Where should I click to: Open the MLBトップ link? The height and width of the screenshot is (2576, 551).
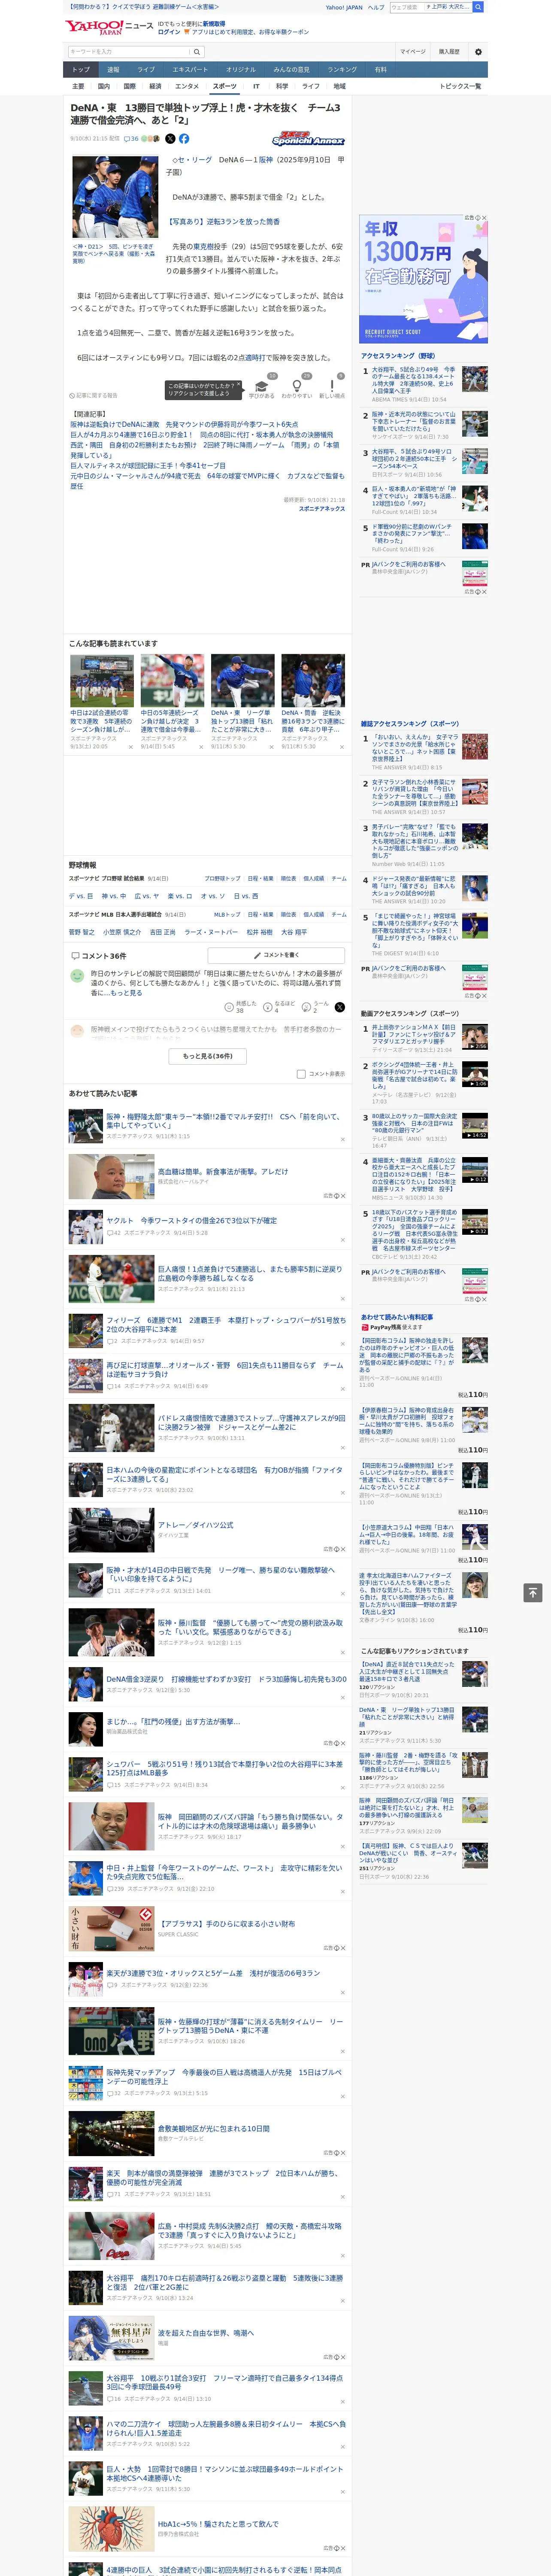[227, 914]
